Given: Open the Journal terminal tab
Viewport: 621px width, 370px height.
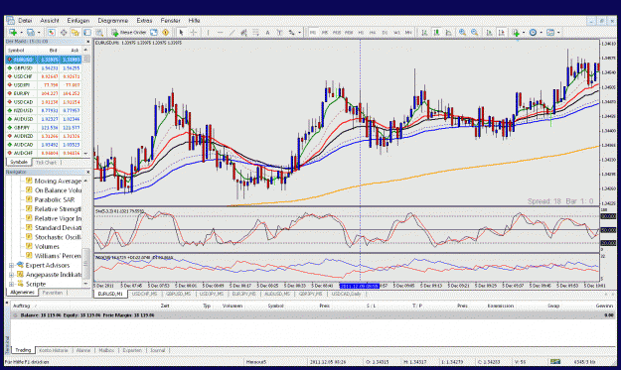Looking at the screenshot, I should pos(157,350).
